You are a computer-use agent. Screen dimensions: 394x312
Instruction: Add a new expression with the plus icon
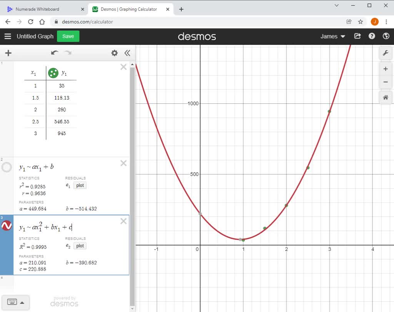(x=8, y=53)
